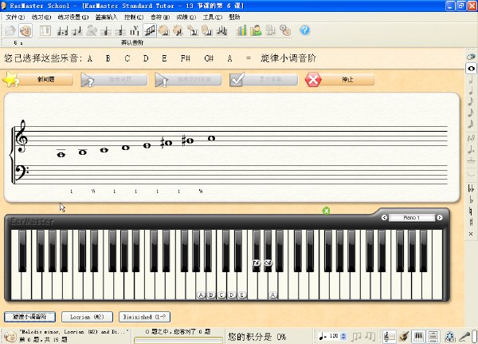Image resolution: width=478 pixels, height=344 pixels.
Task: Click the G# note on the staff
Action: [x=187, y=140]
